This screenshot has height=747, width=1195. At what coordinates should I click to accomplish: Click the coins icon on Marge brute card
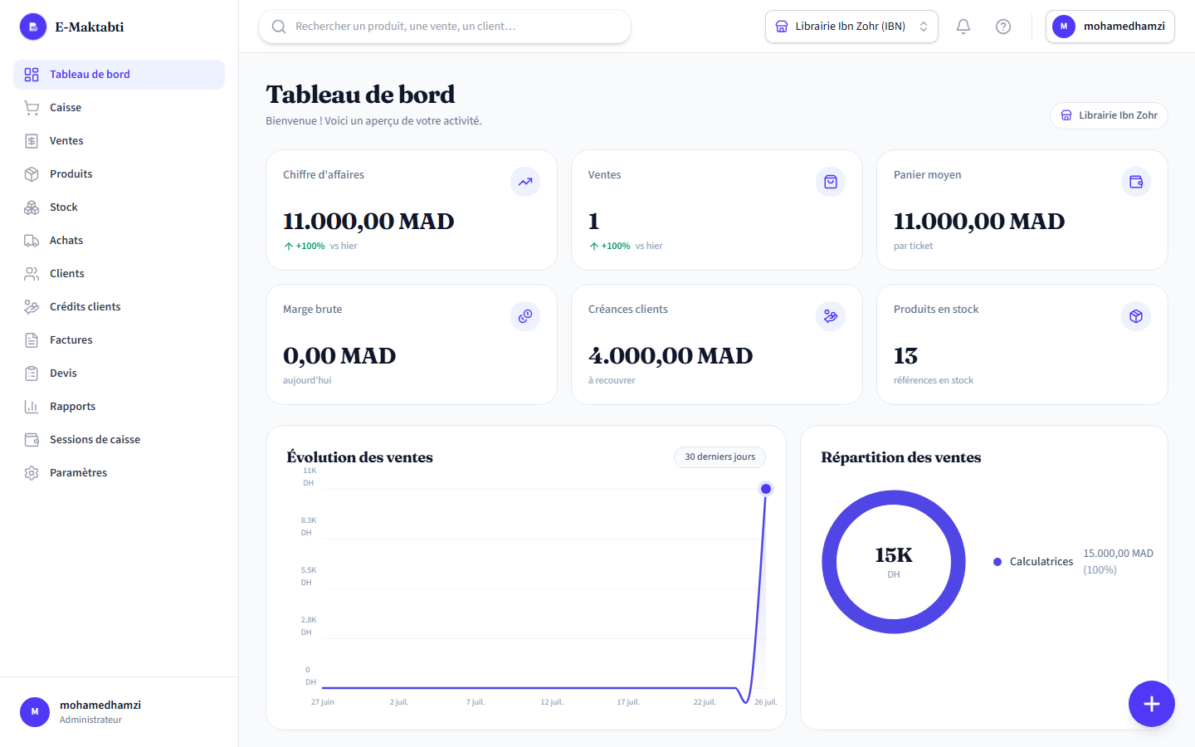click(x=525, y=316)
